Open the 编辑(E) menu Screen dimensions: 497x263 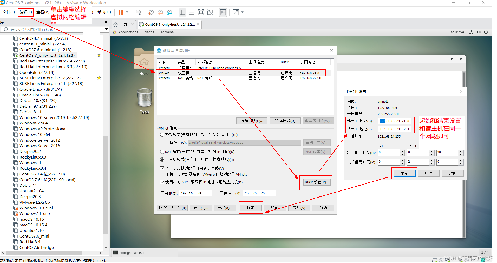click(x=25, y=12)
